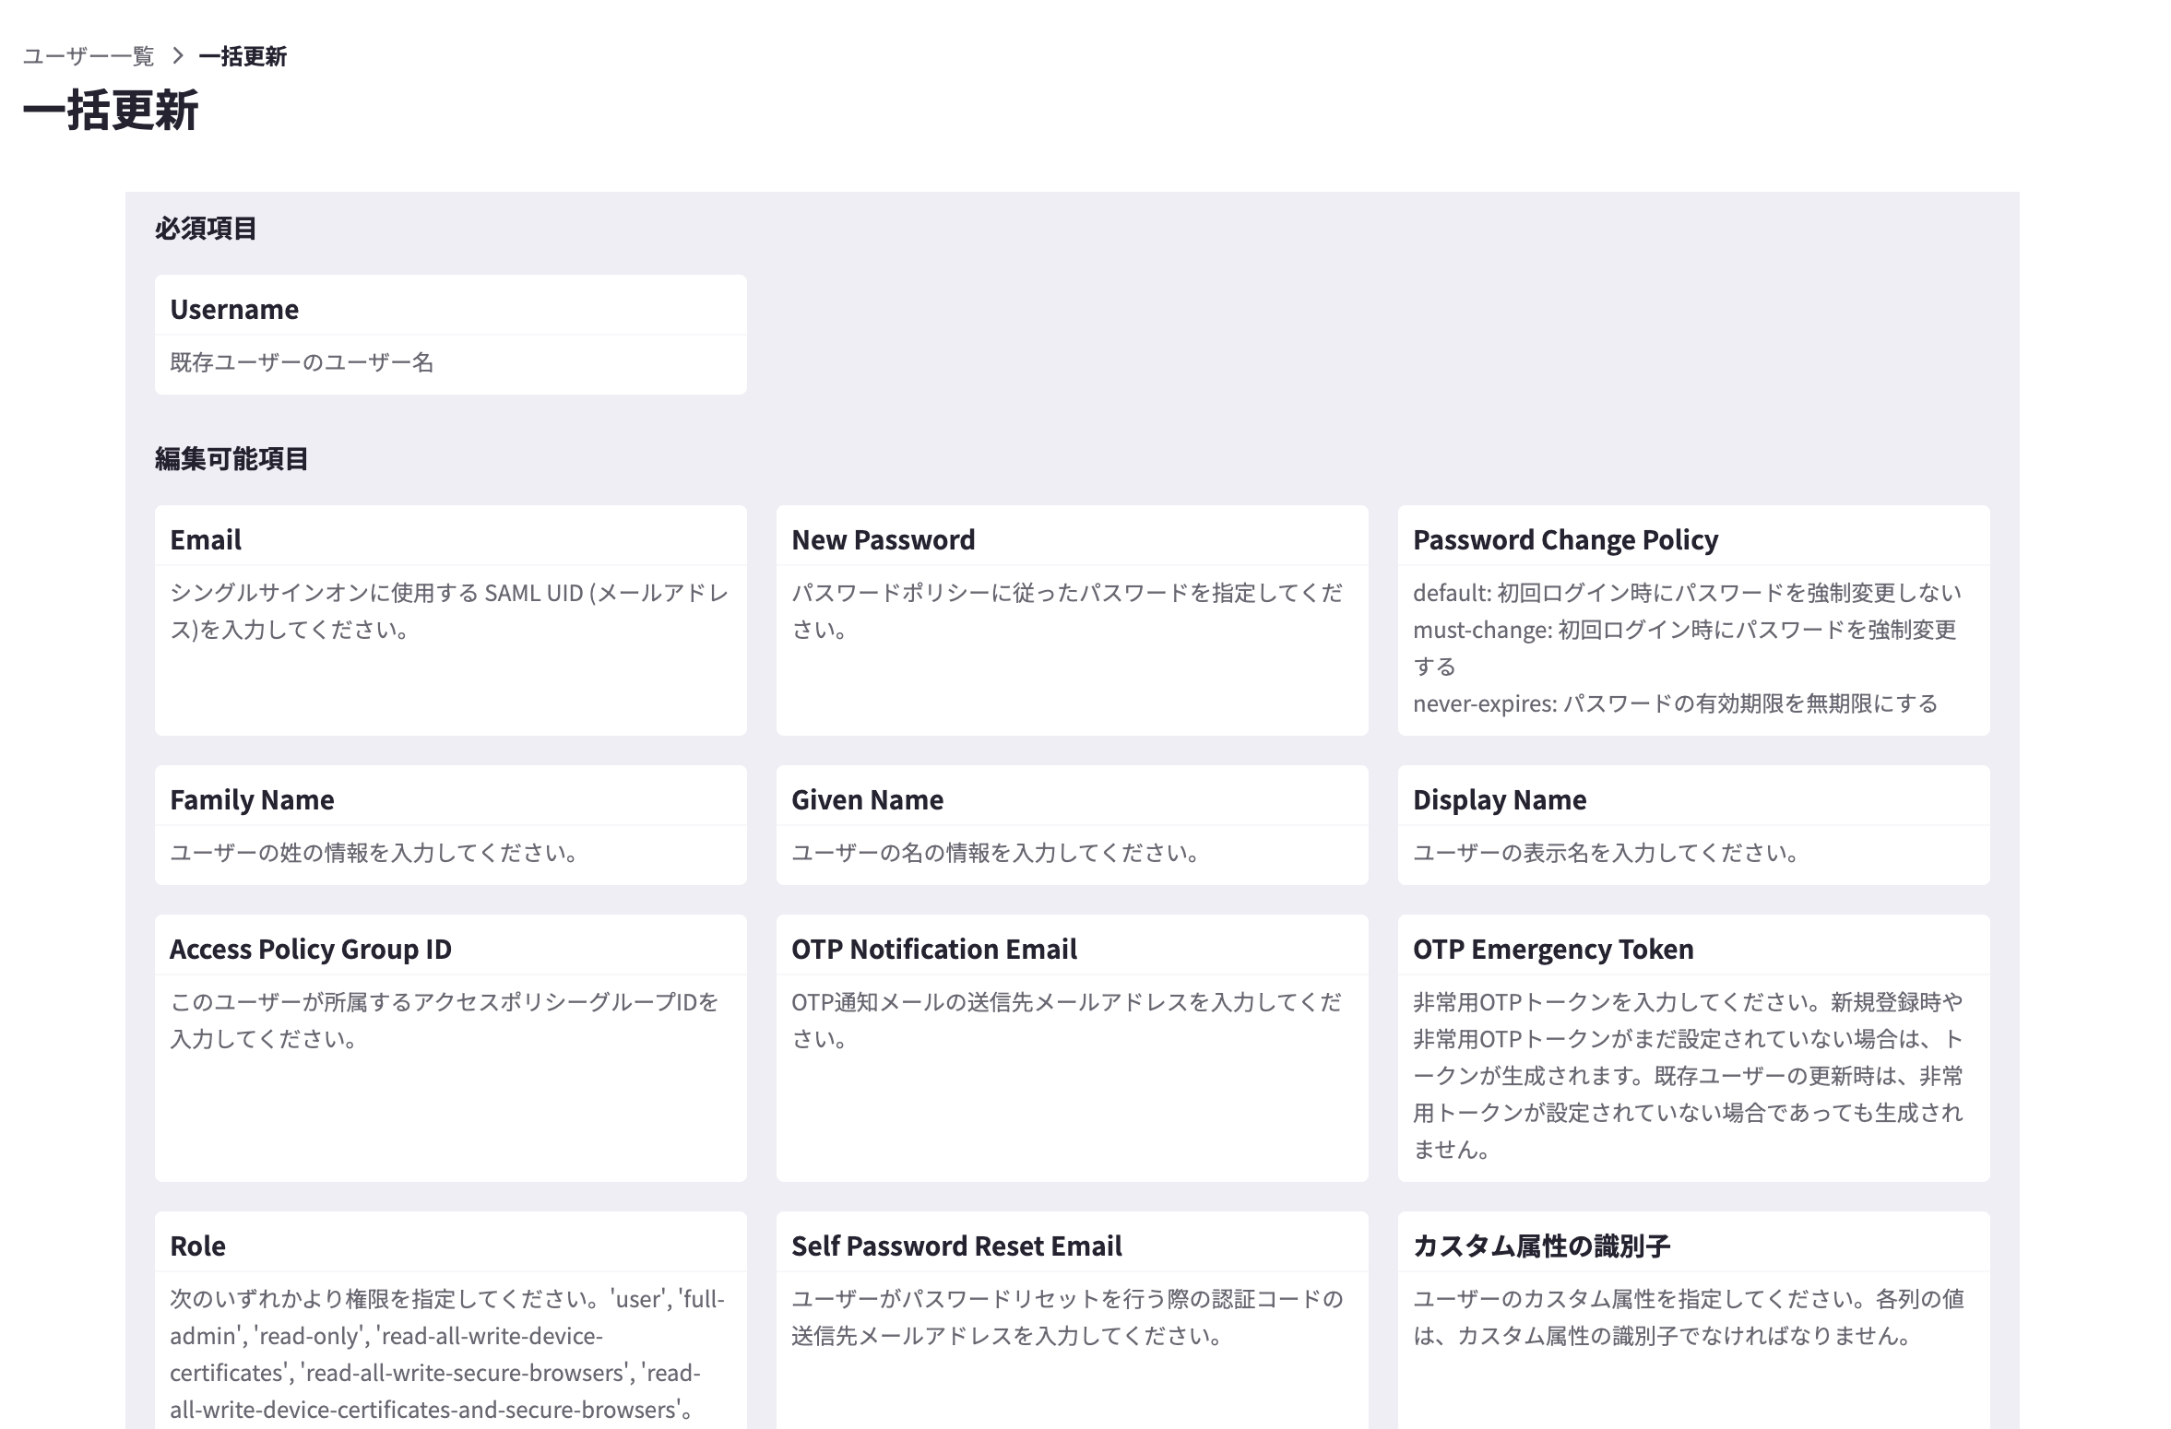
Task: Click the breadcrumb chevron separator icon
Action: pyautogui.click(x=178, y=56)
